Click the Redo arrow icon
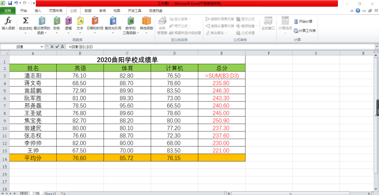379x195 pixels. tap(25, 3)
